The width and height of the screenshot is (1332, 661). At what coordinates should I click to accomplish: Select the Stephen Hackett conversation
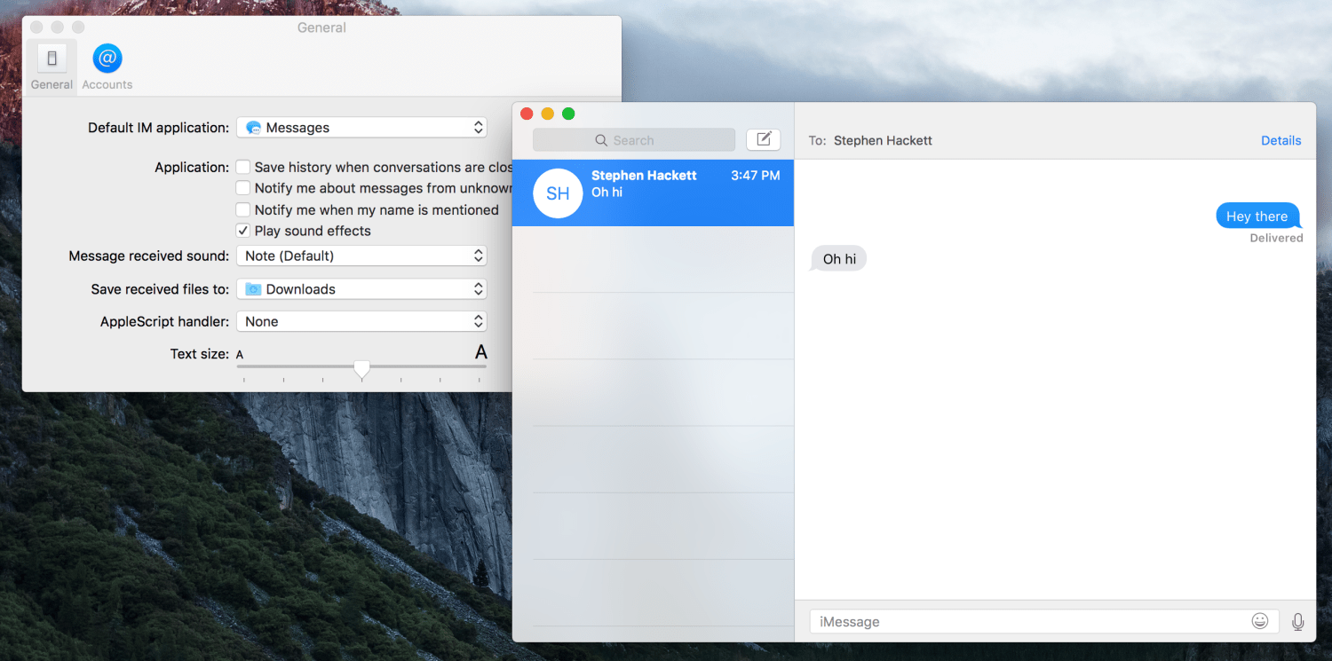pos(653,193)
